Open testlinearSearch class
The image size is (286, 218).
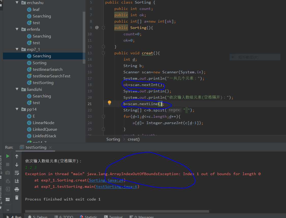pos(47,70)
